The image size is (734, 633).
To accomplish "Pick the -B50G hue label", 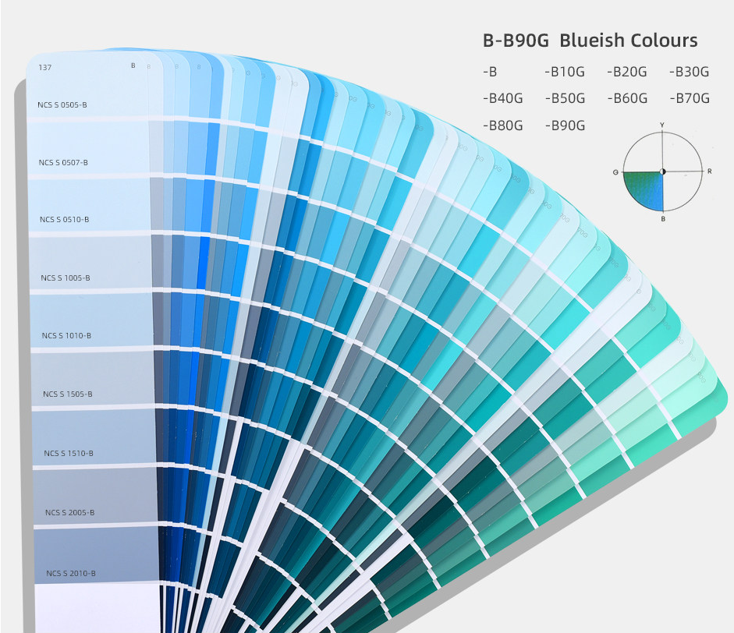I will (x=565, y=99).
